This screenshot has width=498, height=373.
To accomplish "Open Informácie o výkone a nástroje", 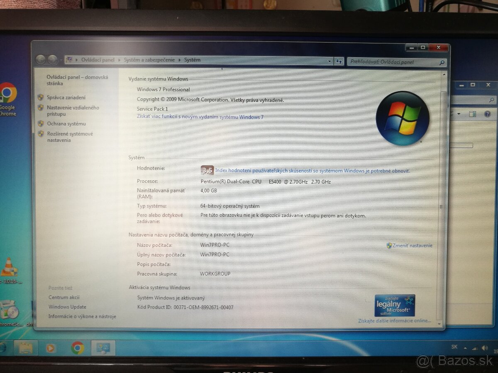I will coord(82,317).
